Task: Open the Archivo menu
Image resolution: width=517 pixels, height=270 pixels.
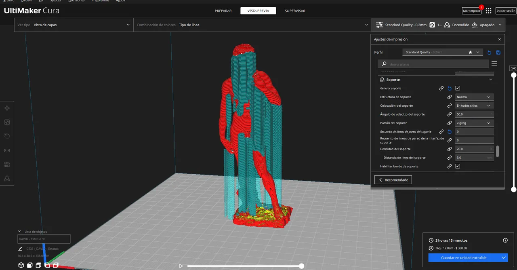Action: 8,1
